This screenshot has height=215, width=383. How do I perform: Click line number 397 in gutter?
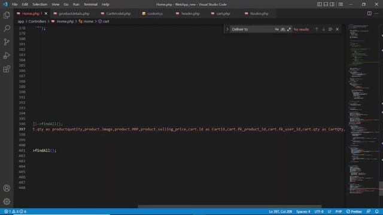22,129
